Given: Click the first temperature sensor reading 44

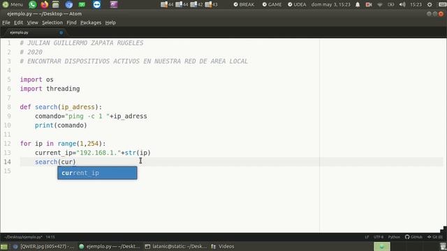Looking at the screenshot, I should point(167,4).
